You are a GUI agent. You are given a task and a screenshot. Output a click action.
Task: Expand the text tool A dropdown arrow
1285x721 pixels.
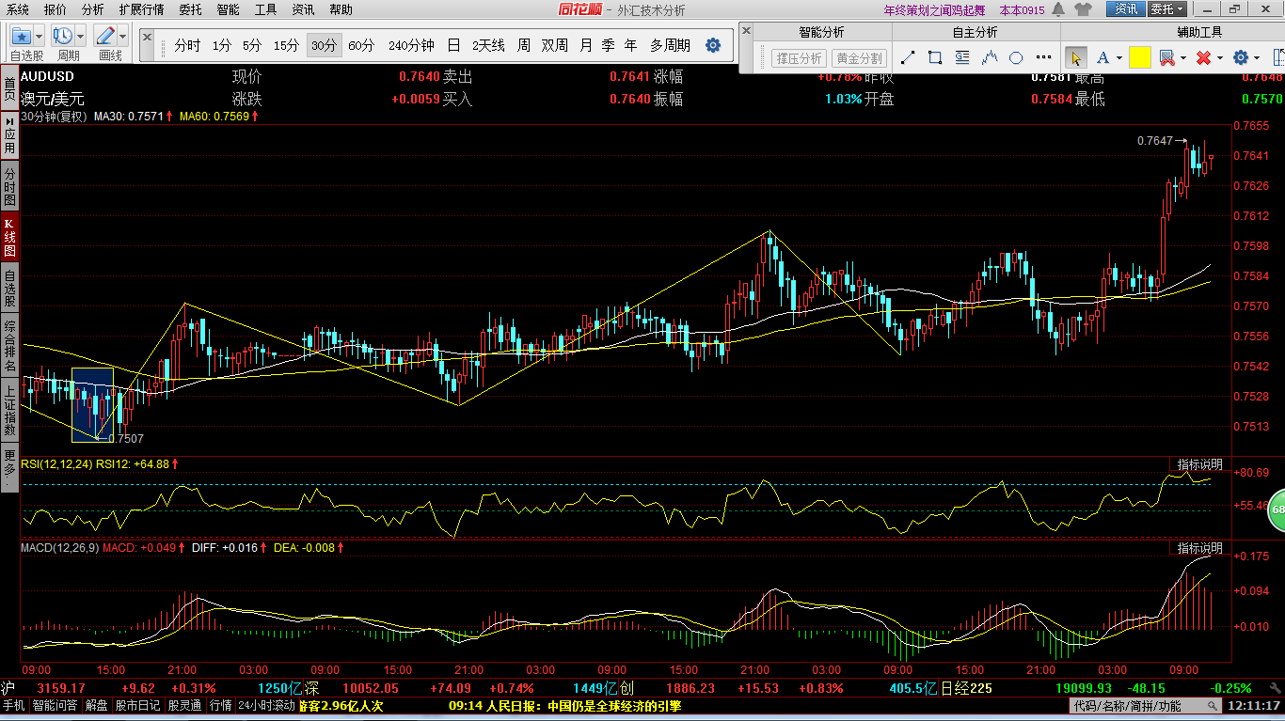click(x=1118, y=58)
